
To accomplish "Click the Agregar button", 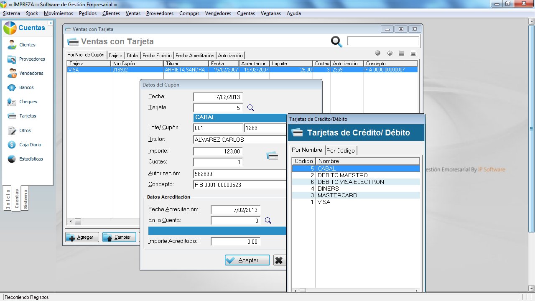I will (x=82, y=237).
